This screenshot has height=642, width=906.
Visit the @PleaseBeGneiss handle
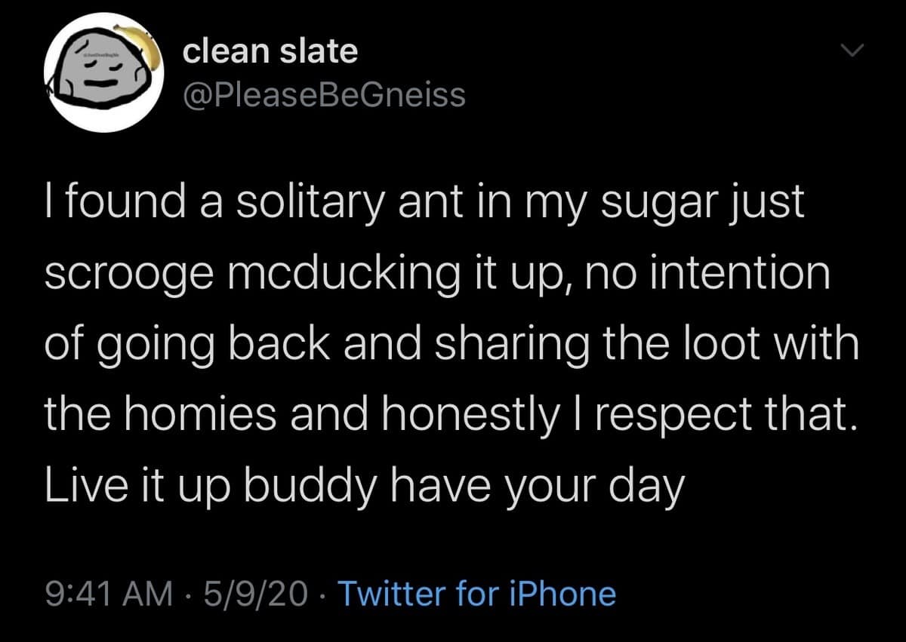325,95
